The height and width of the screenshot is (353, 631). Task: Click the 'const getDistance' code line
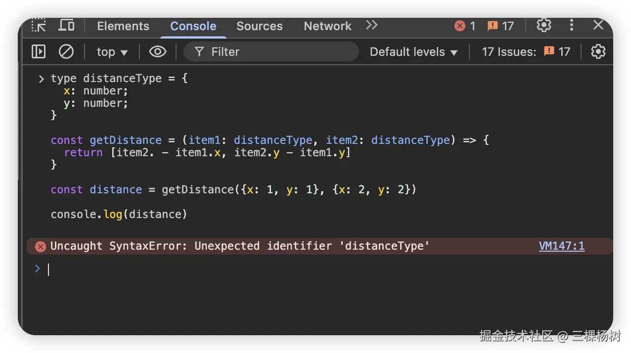270,140
